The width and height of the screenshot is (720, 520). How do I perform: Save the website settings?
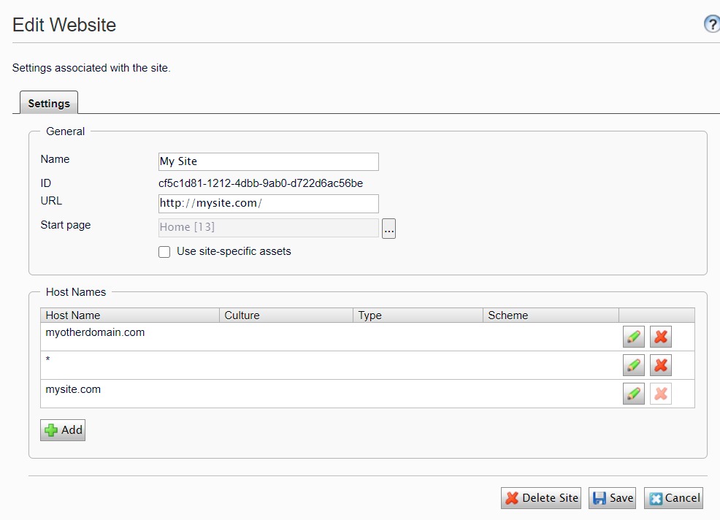(x=612, y=498)
